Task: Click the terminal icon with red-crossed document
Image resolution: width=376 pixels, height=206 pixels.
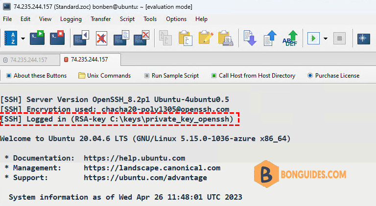Action: click(141, 38)
